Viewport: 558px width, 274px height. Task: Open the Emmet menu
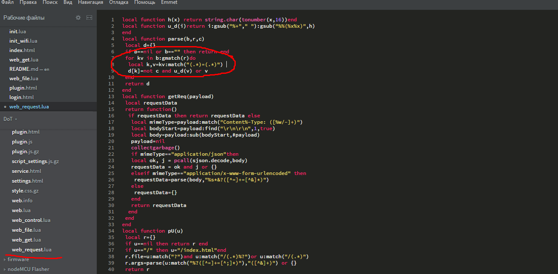(x=169, y=3)
